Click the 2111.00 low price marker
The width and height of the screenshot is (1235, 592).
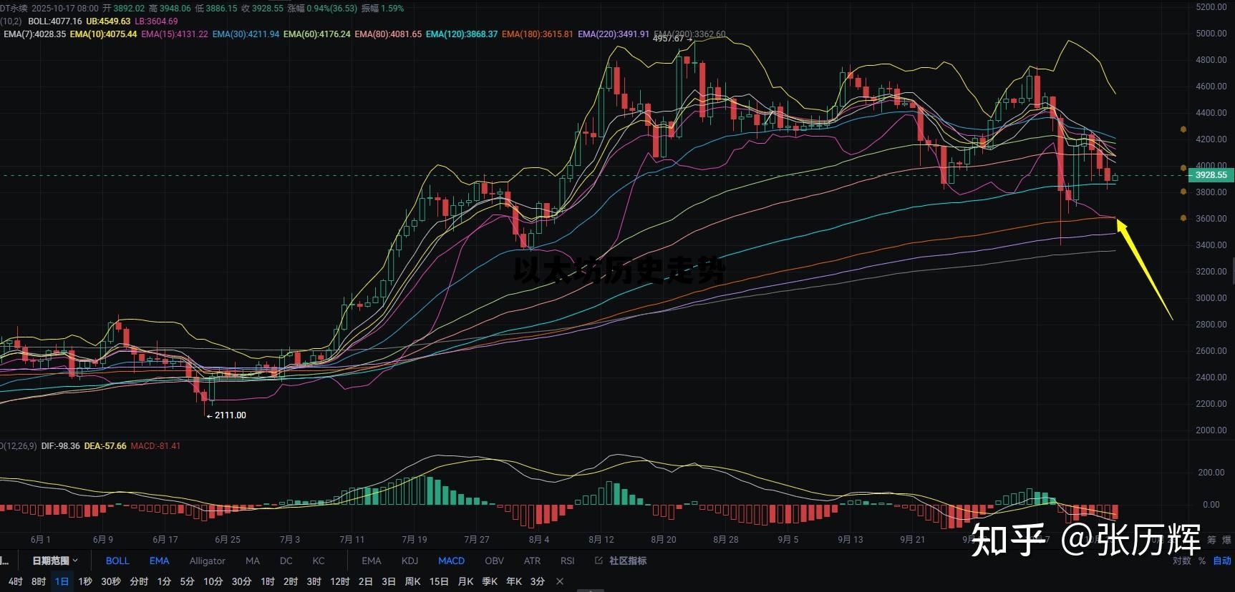[x=229, y=415]
